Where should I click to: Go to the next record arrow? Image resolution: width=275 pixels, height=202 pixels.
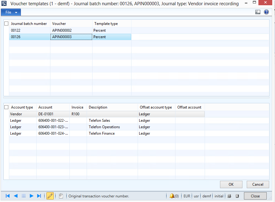(31, 196)
